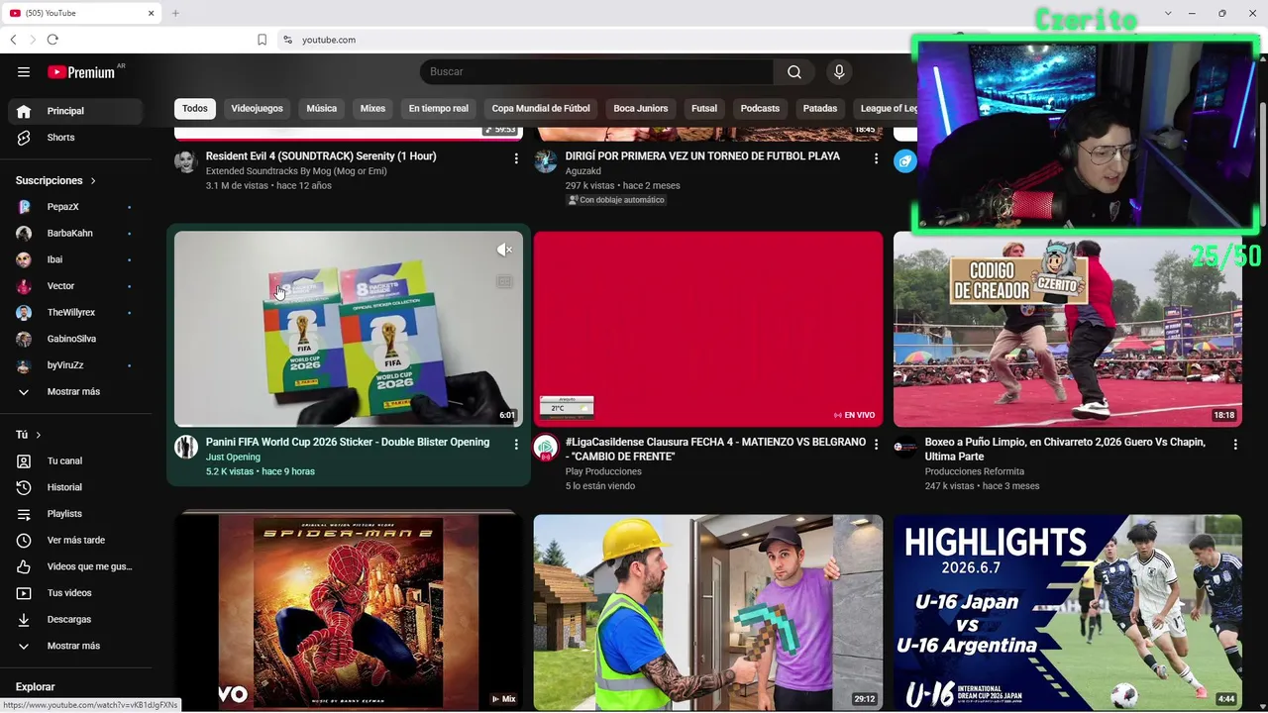Open Ibai subscription channel
This screenshot has height=713, width=1268.
point(75,259)
